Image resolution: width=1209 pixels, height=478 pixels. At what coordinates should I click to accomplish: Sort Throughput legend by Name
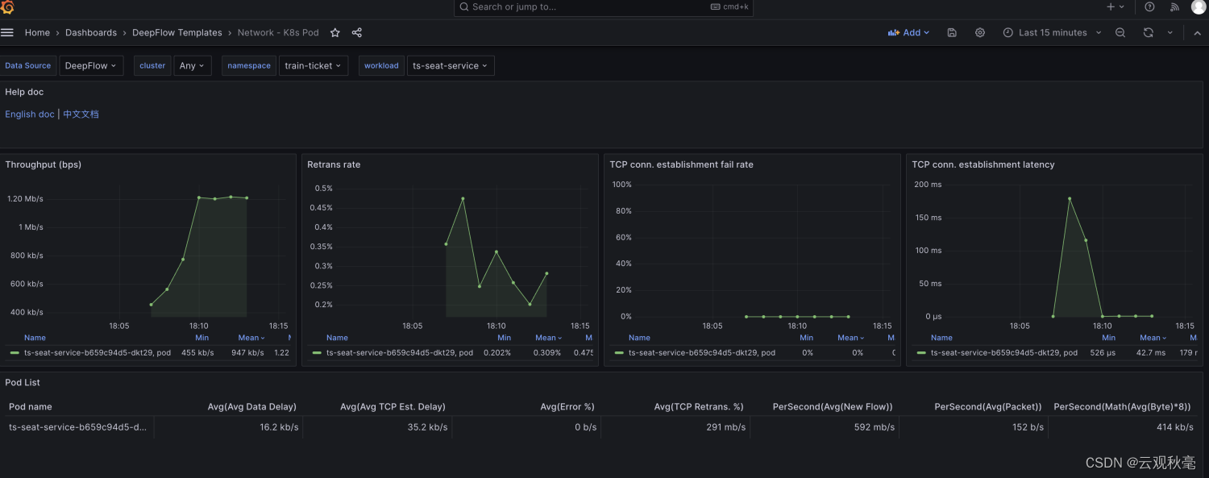[35, 338]
